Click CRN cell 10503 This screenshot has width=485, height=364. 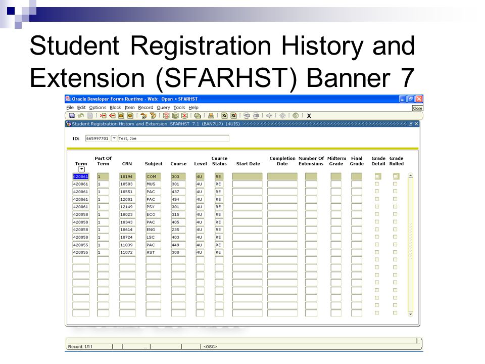pyautogui.click(x=127, y=184)
